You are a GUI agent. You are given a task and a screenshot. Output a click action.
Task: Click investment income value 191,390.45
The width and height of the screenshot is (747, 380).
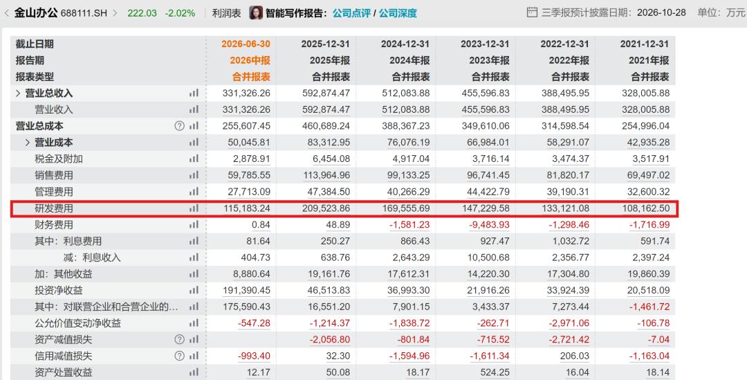[x=246, y=290]
